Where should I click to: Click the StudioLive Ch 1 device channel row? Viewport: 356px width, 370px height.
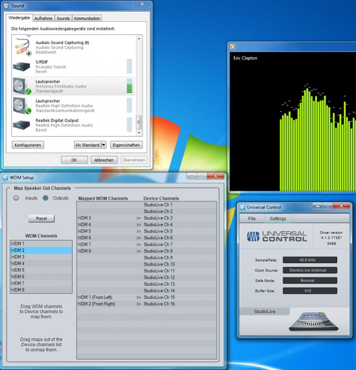point(147,205)
